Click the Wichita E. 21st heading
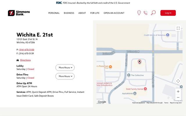 [x=35, y=35]
